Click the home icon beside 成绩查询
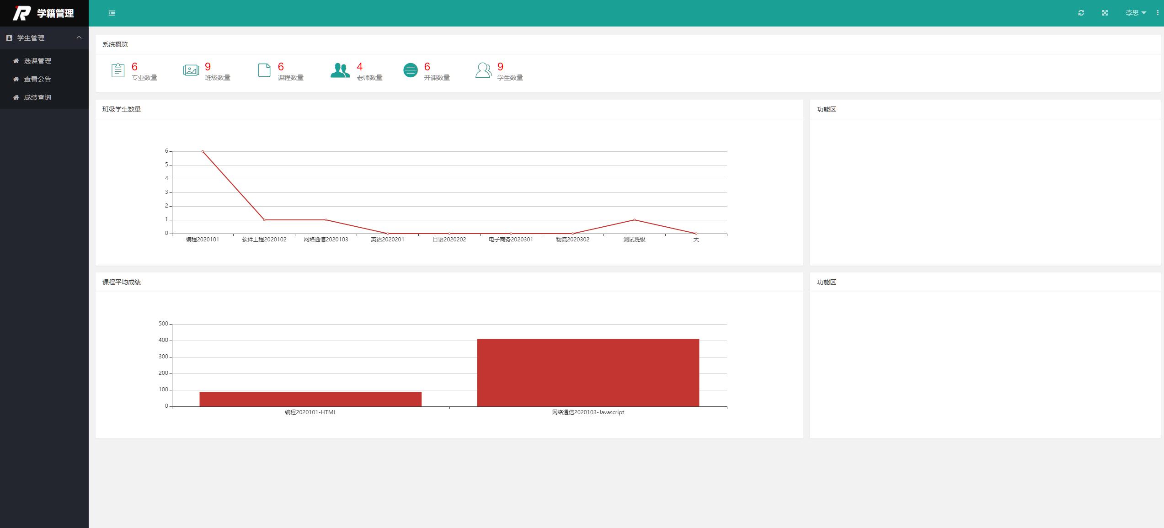Image resolution: width=1164 pixels, height=528 pixels. [x=16, y=97]
